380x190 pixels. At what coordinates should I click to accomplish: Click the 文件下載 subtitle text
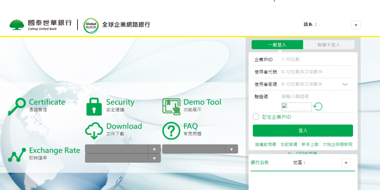pos(115,134)
